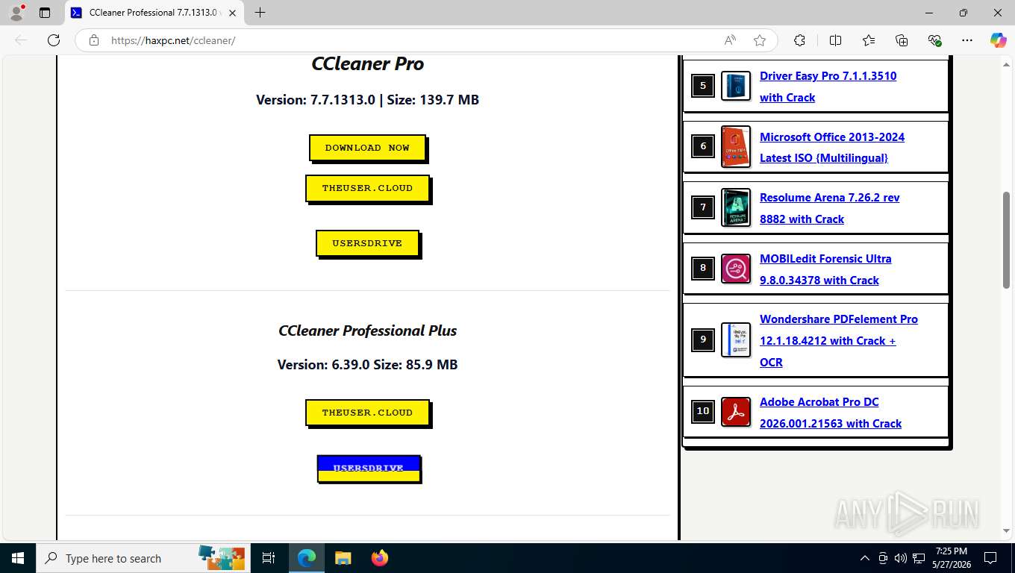Image resolution: width=1015 pixels, height=573 pixels.
Task: Click the scrollbar up arrow
Action: [x=1007, y=63]
